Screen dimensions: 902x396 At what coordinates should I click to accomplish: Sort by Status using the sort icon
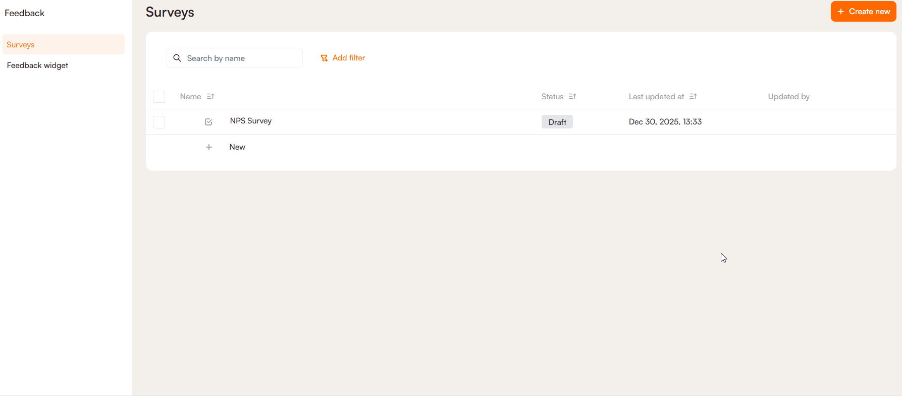click(572, 96)
